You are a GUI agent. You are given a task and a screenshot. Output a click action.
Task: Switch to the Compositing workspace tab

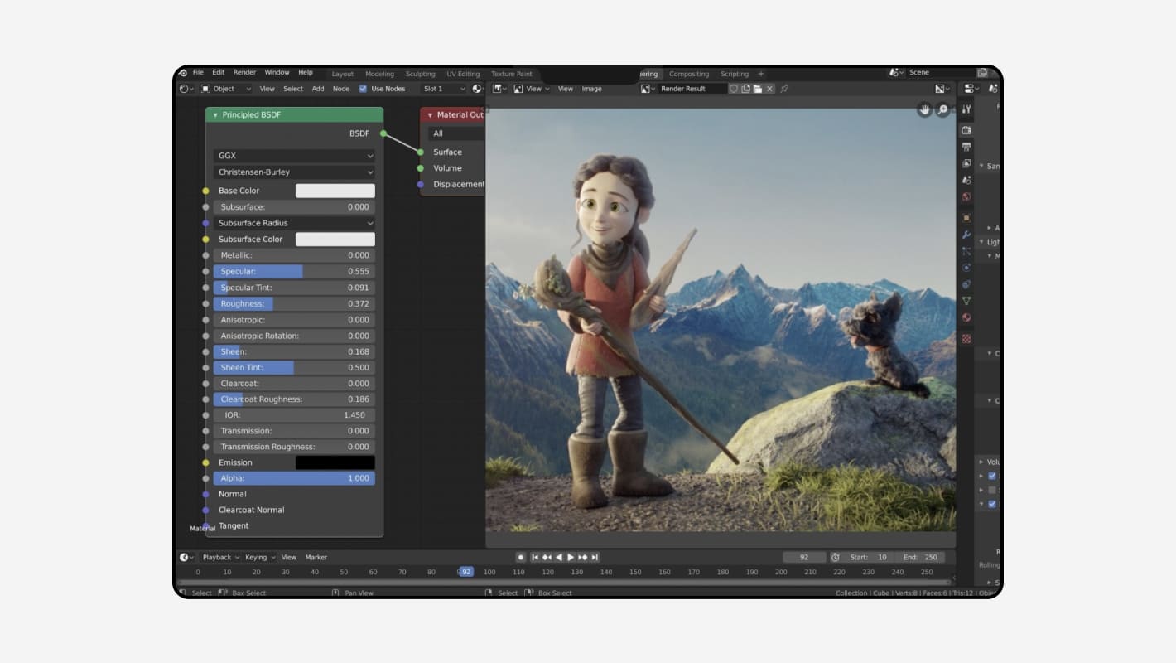[x=688, y=74]
